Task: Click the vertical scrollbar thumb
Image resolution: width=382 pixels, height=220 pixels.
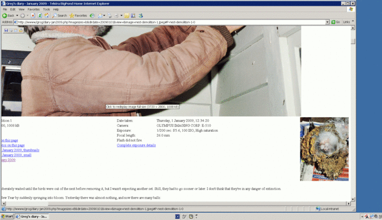Action: pyautogui.click(x=353, y=41)
